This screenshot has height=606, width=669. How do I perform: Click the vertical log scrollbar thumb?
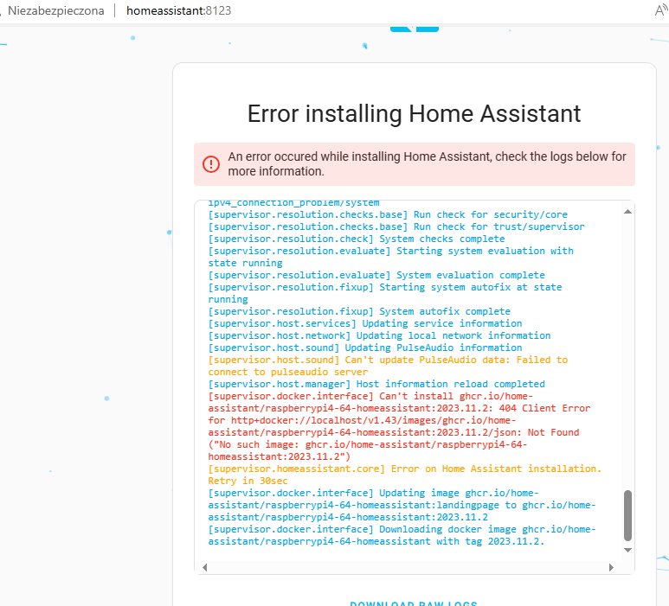(627, 515)
